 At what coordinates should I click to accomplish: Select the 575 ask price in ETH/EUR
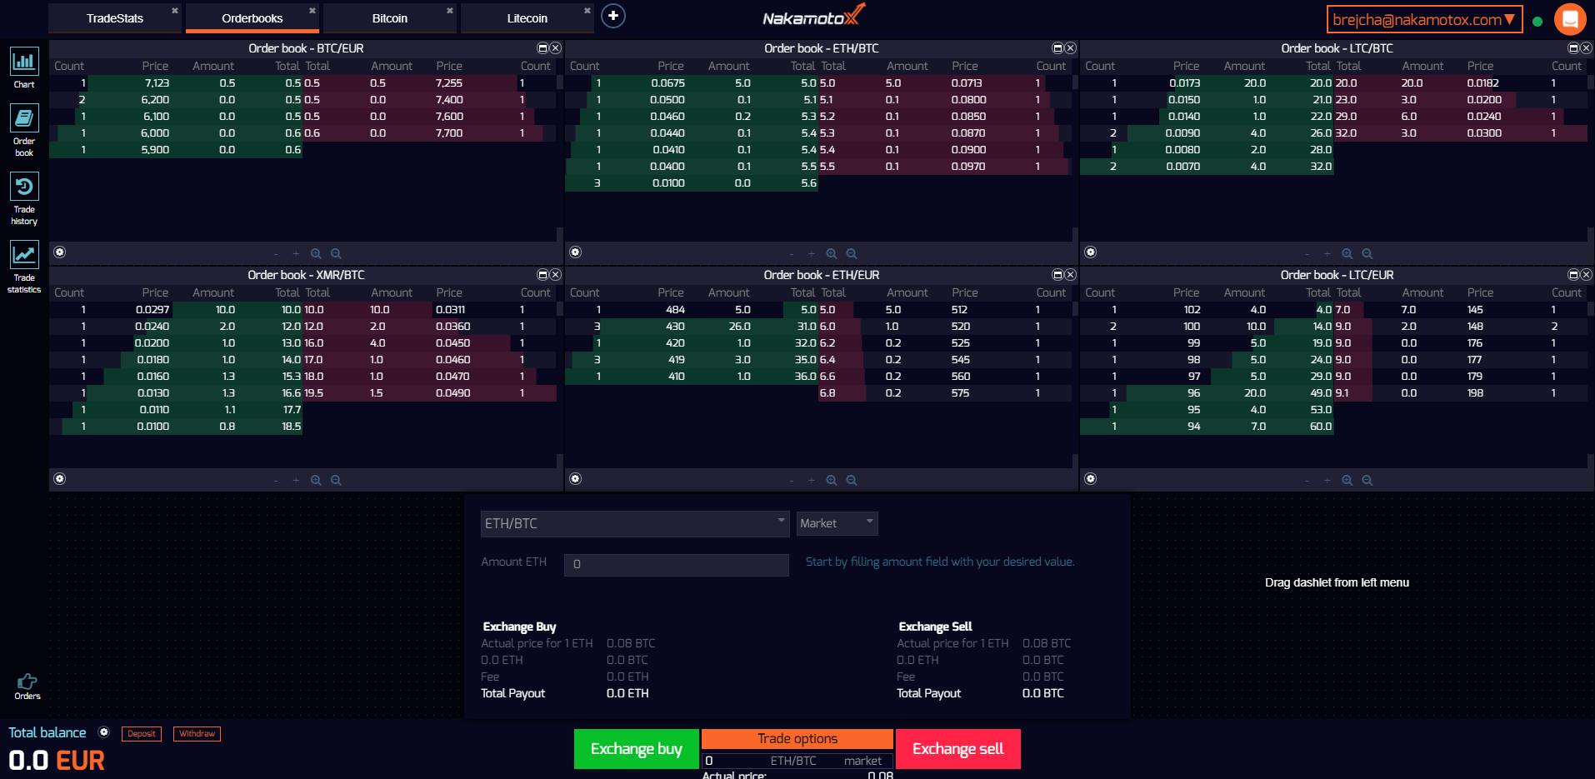coord(960,393)
